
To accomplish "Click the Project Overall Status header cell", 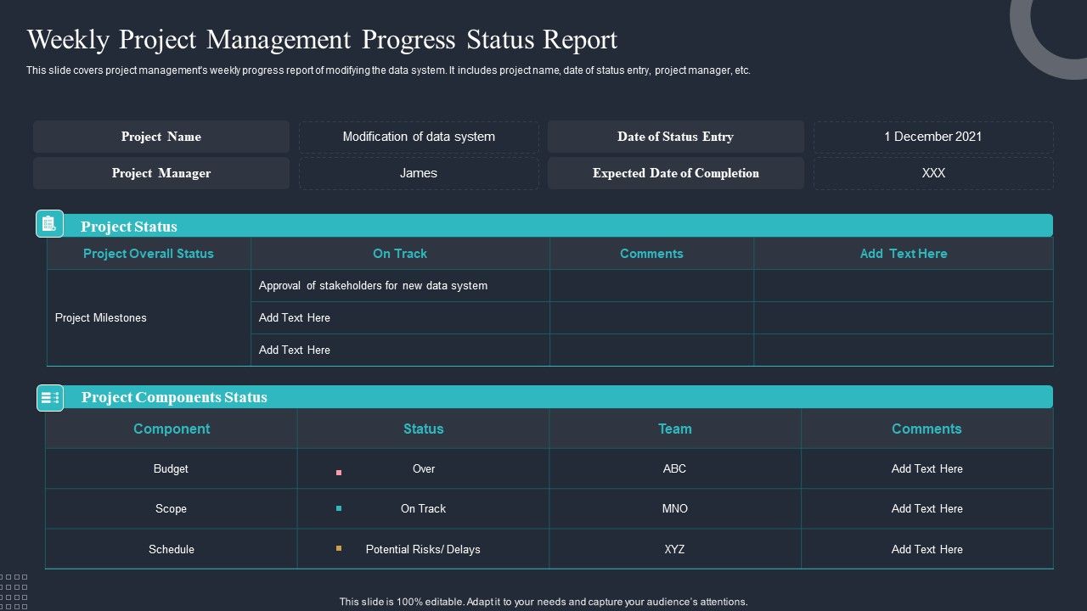I will pyautogui.click(x=149, y=254).
